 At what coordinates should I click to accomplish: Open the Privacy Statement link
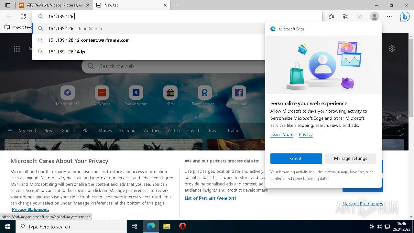click(x=30, y=209)
